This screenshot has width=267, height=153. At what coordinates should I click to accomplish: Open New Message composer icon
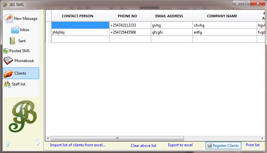tap(8, 18)
